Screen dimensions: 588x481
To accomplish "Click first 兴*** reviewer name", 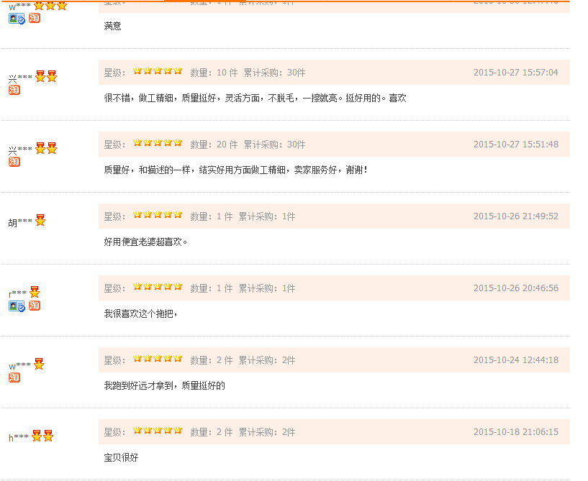I will [20, 78].
